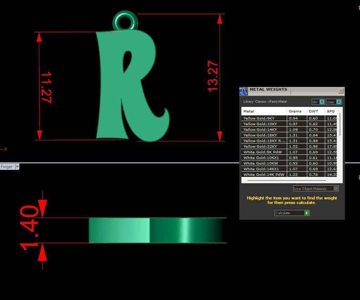Screen dimensions: 360x300
Task: Click the SPG column header
Action: click(x=331, y=111)
